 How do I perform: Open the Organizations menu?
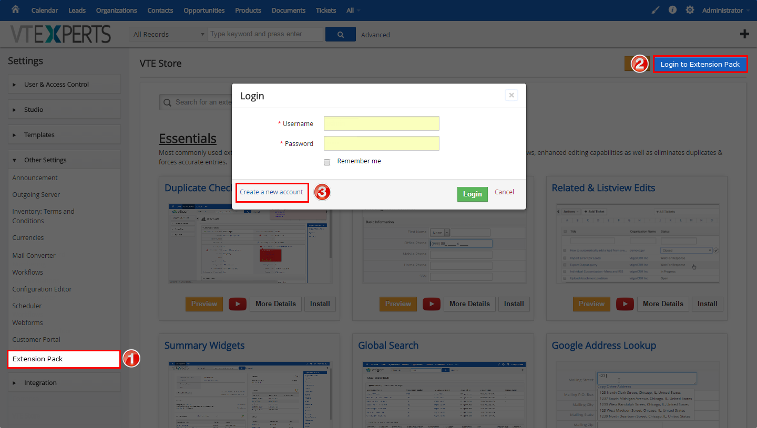point(117,10)
